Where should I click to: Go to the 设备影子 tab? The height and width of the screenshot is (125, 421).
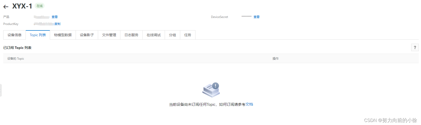click(x=87, y=35)
